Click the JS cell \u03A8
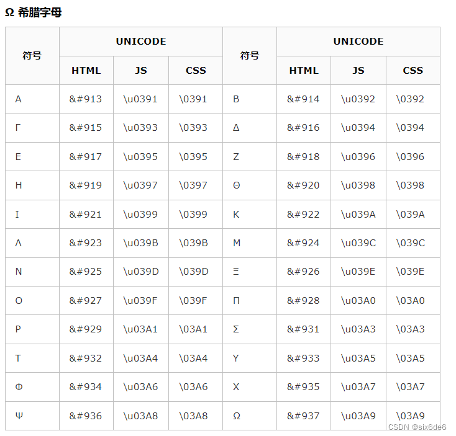The image size is (456, 436). (141, 416)
